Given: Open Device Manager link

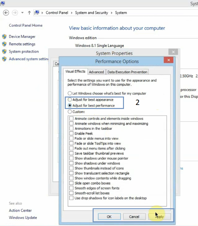Looking at the screenshot, I should [22, 37].
